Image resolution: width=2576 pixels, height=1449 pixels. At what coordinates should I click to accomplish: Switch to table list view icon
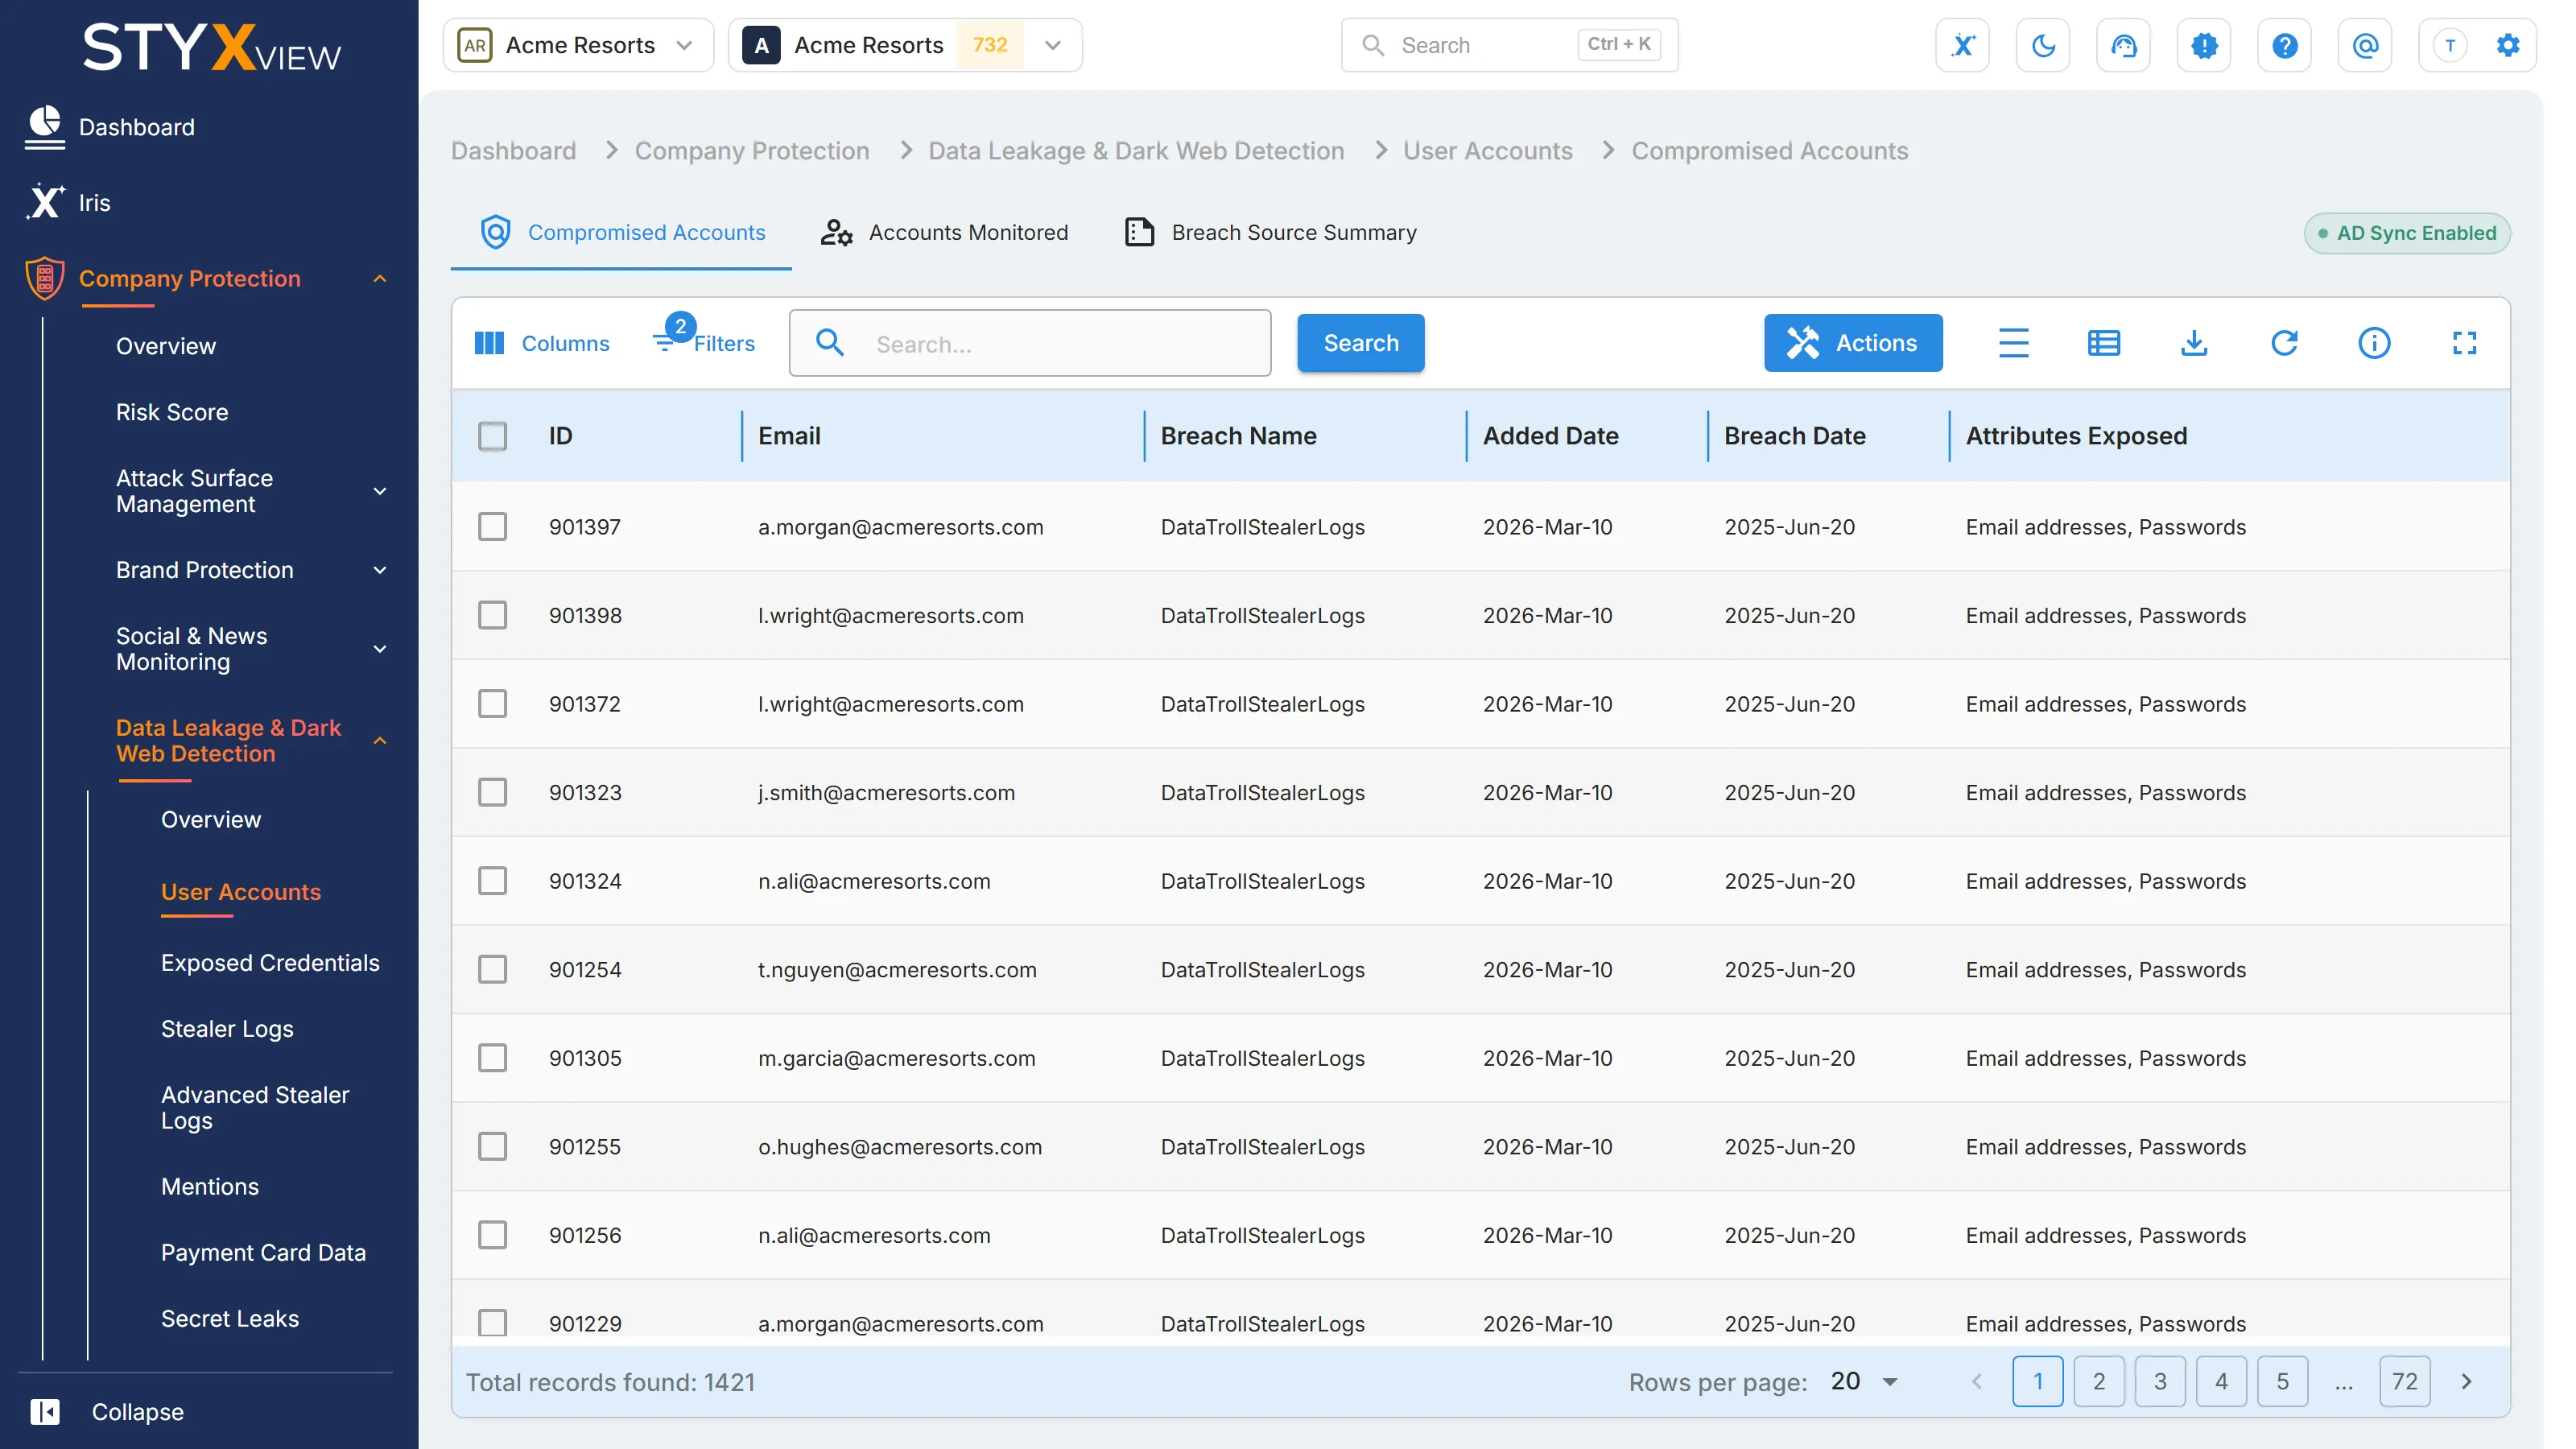(2103, 343)
